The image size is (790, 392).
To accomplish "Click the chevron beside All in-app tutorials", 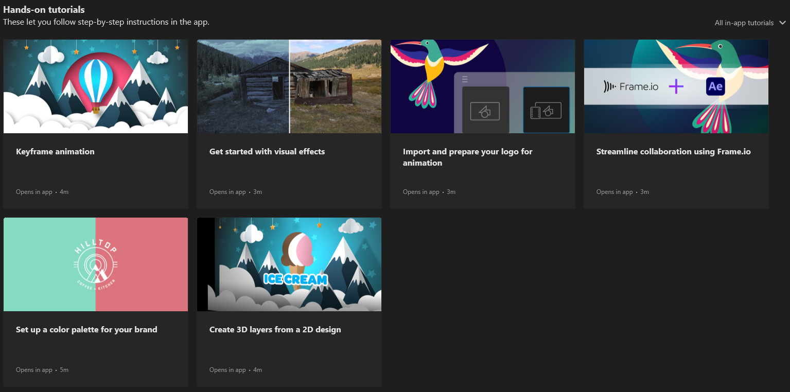I will [782, 23].
